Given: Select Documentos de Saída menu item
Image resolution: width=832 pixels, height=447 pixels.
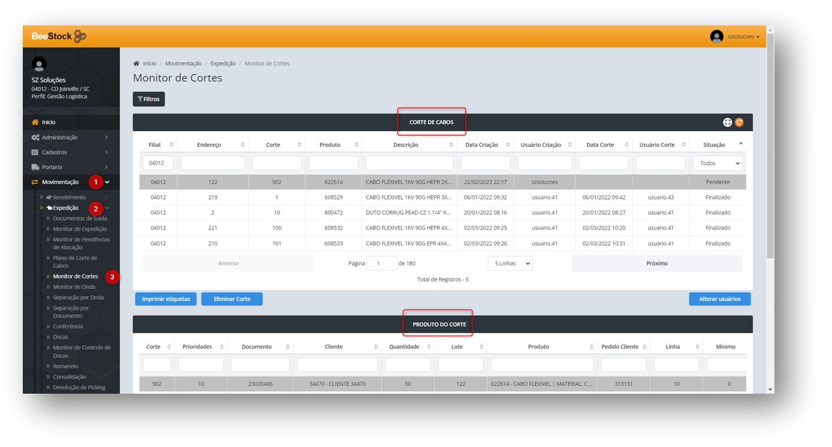Looking at the screenshot, I should point(80,219).
